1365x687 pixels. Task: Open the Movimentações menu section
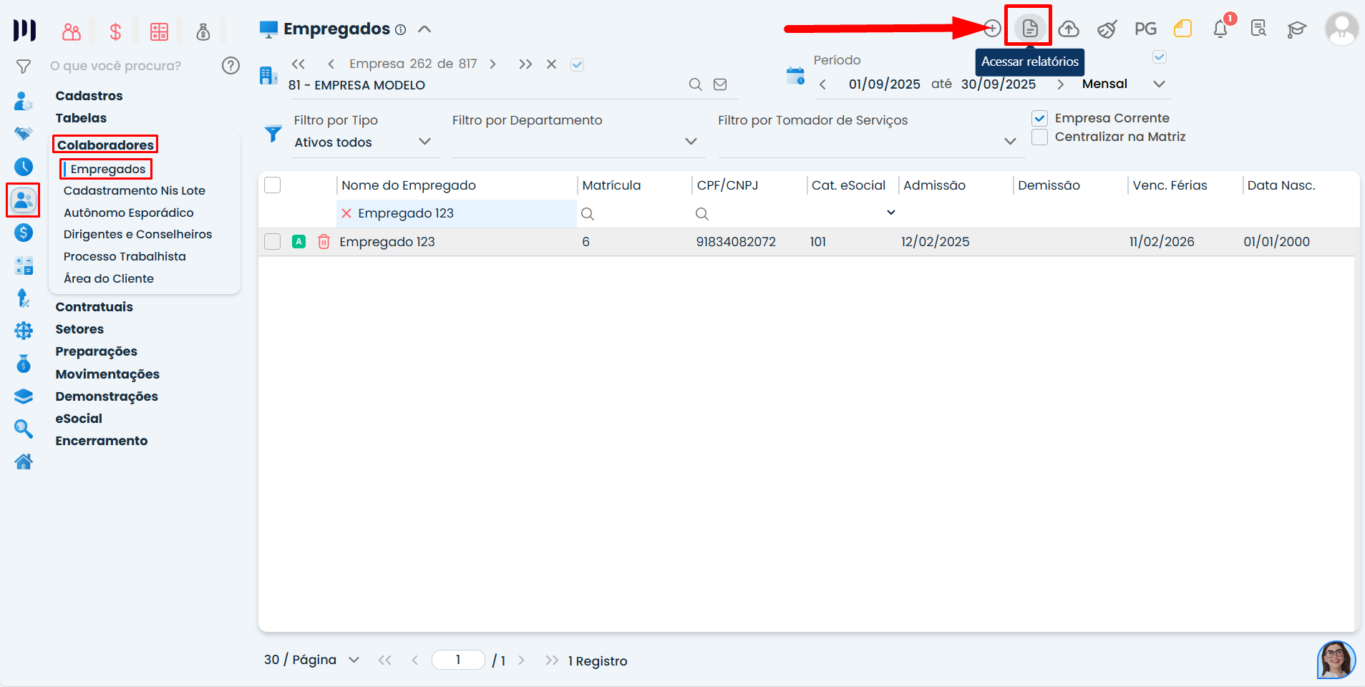point(107,374)
